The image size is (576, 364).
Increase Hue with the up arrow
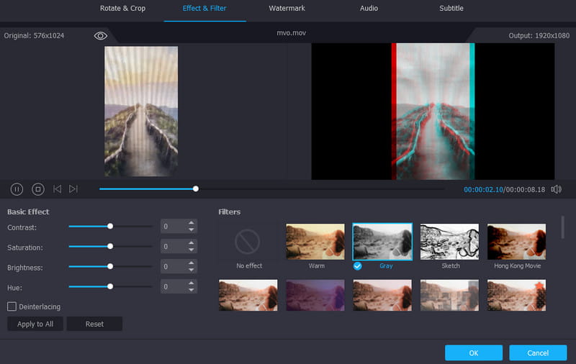tap(191, 283)
